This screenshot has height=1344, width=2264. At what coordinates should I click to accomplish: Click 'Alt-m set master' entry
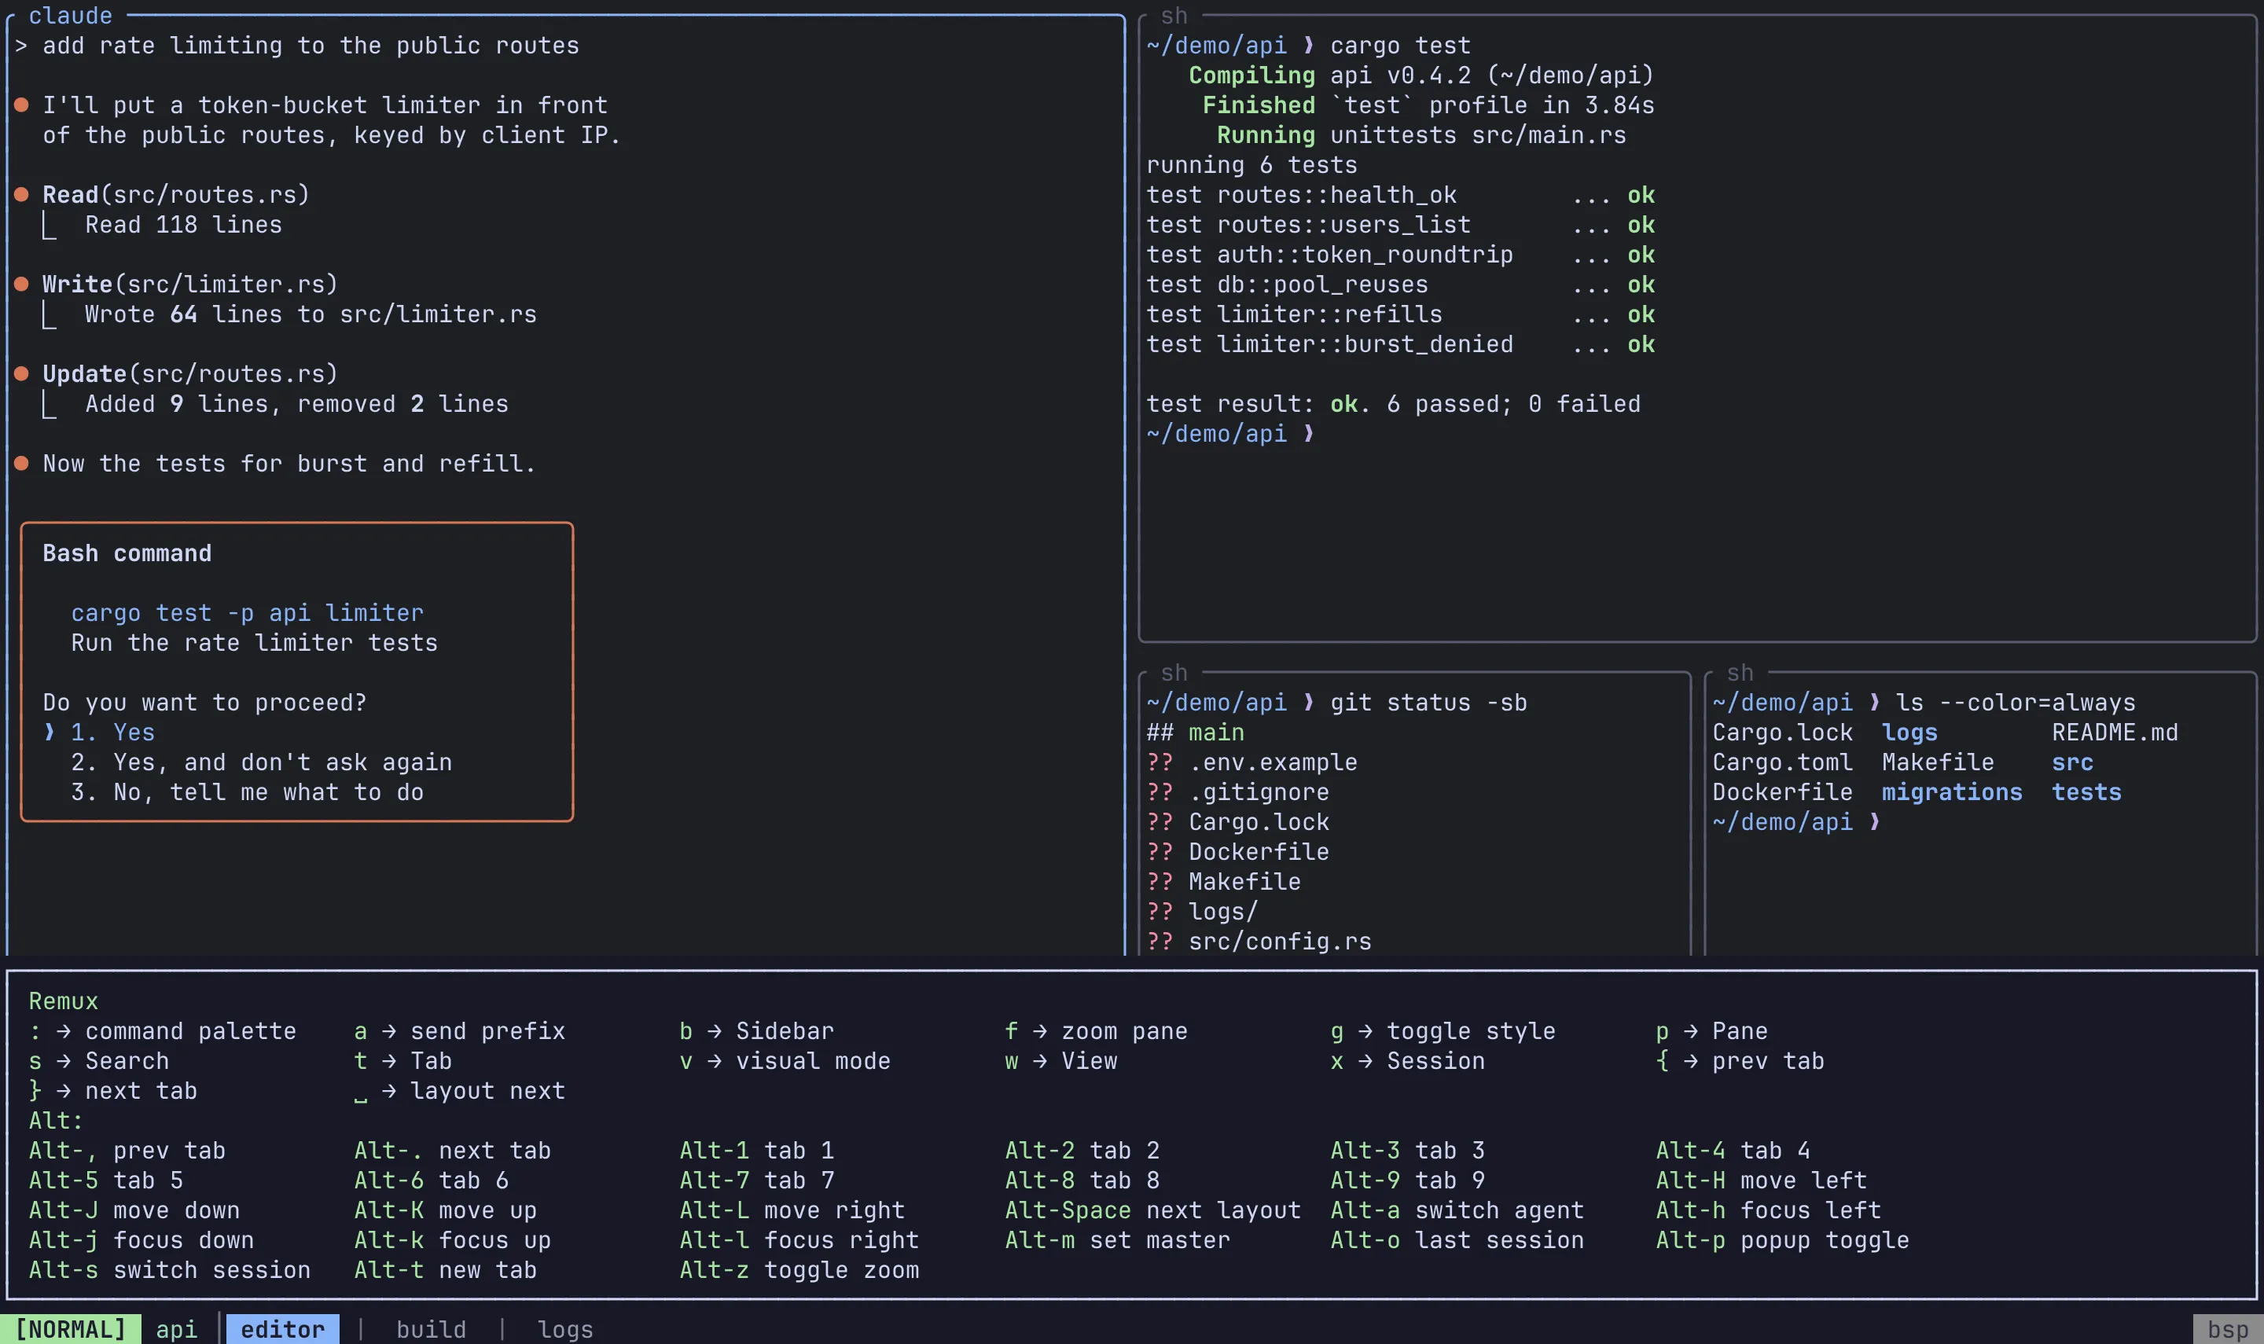(x=1118, y=1241)
